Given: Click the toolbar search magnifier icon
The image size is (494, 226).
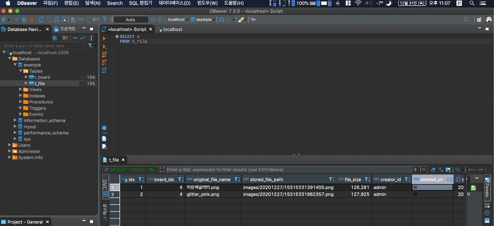Looking at the screenshot, I should click(x=466, y=20).
